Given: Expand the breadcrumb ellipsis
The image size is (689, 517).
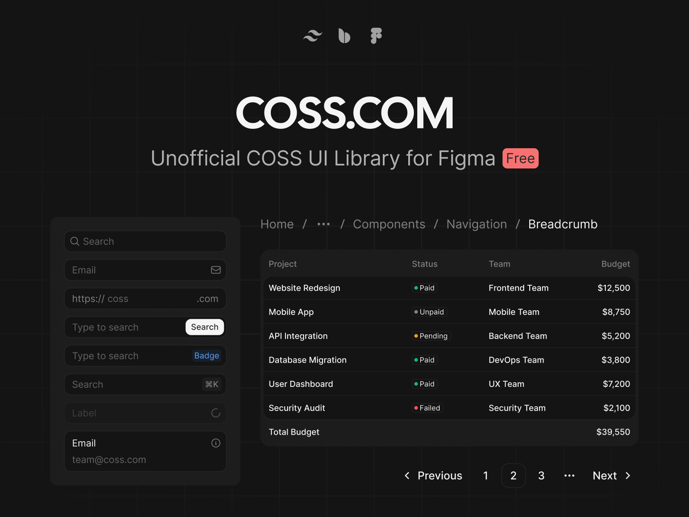Looking at the screenshot, I should tap(323, 224).
